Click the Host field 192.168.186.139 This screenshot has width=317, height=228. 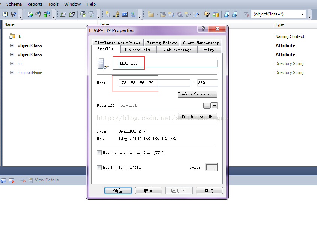(x=154, y=83)
